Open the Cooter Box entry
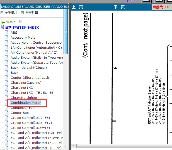This screenshot has height=150, width=172. 20,113
